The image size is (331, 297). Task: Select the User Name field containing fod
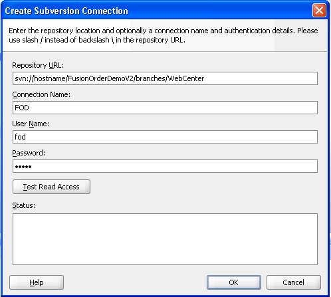[165, 137]
